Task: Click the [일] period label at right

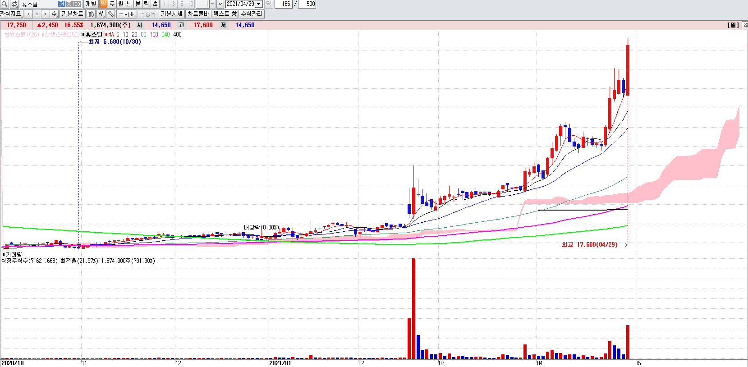Action: pyautogui.click(x=734, y=25)
